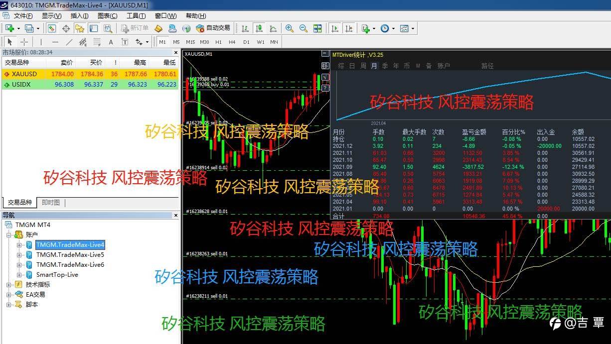This screenshot has width=611, height=344.
Task: Open a new chart window
Action: pyautogui.click(x=9, y=28)
